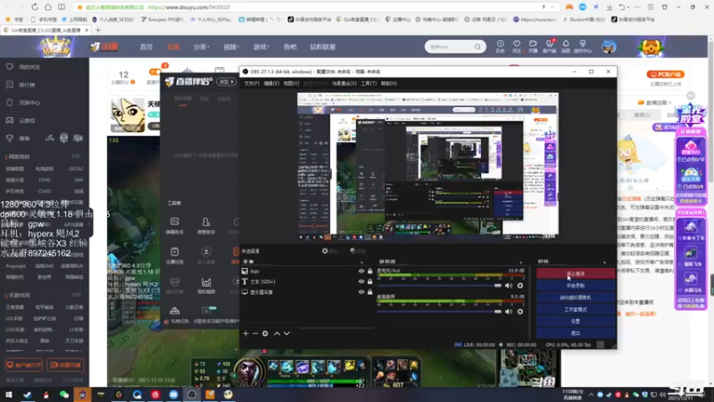Open the 视频 dropdown in Douyu navbar
This screenshot has width=714, height=402.
[x=231, y=47]
